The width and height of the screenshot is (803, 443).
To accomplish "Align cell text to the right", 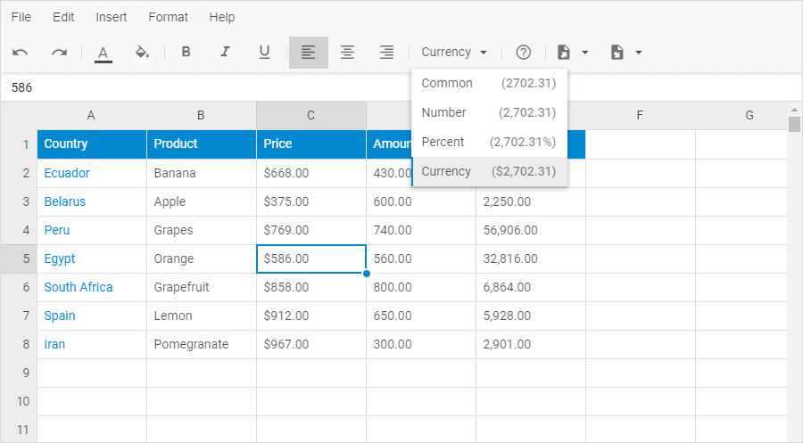I will (386, 53).
